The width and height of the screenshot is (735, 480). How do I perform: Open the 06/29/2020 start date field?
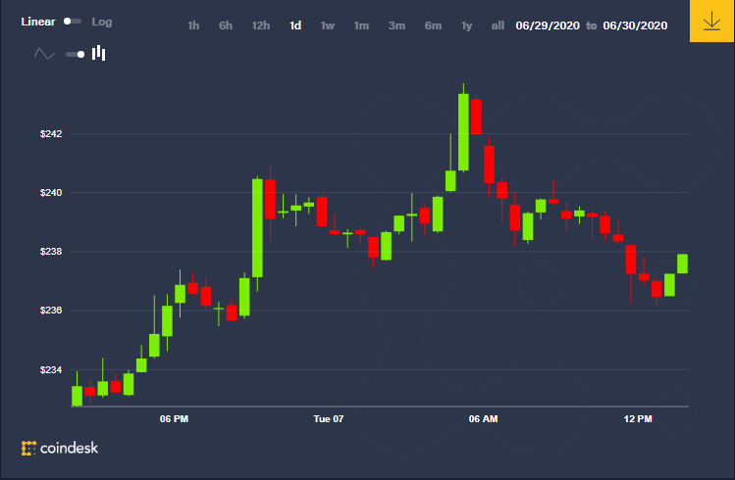548,25
